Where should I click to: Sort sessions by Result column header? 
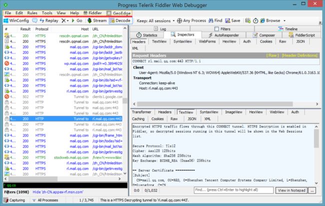25,29
